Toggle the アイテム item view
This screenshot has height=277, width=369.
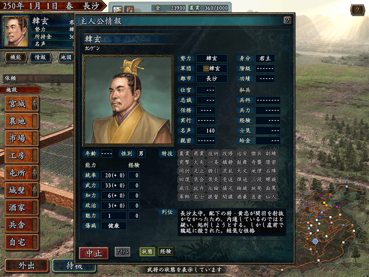(x=123, y=252)
